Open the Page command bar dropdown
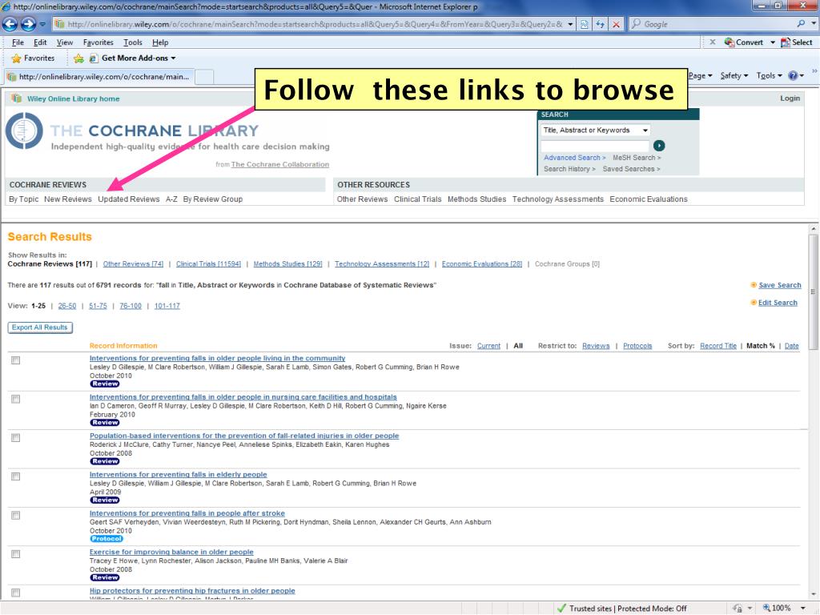Image resolution: width=820 pixels, height=615 pixels. click(x=700, y=76)
